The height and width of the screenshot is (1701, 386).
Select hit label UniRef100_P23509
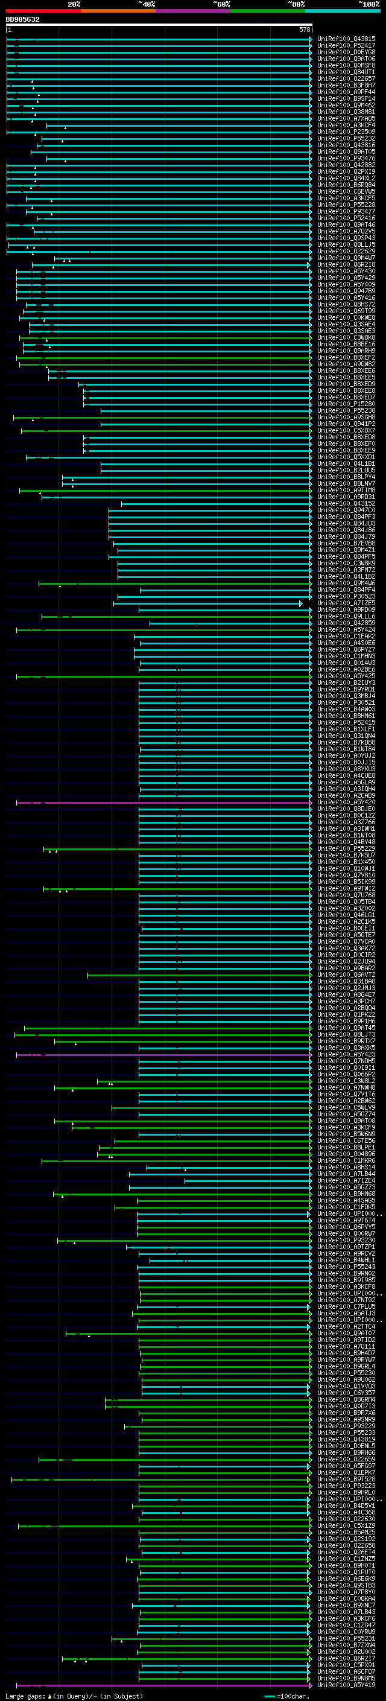(x=346, y=132)
